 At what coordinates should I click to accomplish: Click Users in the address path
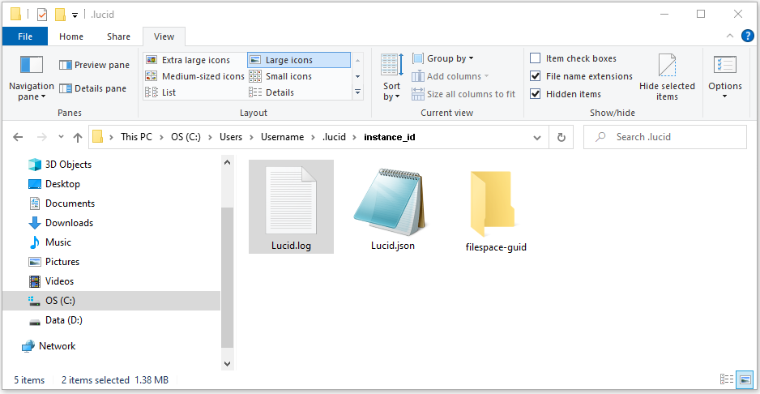[x=231, y=137]
